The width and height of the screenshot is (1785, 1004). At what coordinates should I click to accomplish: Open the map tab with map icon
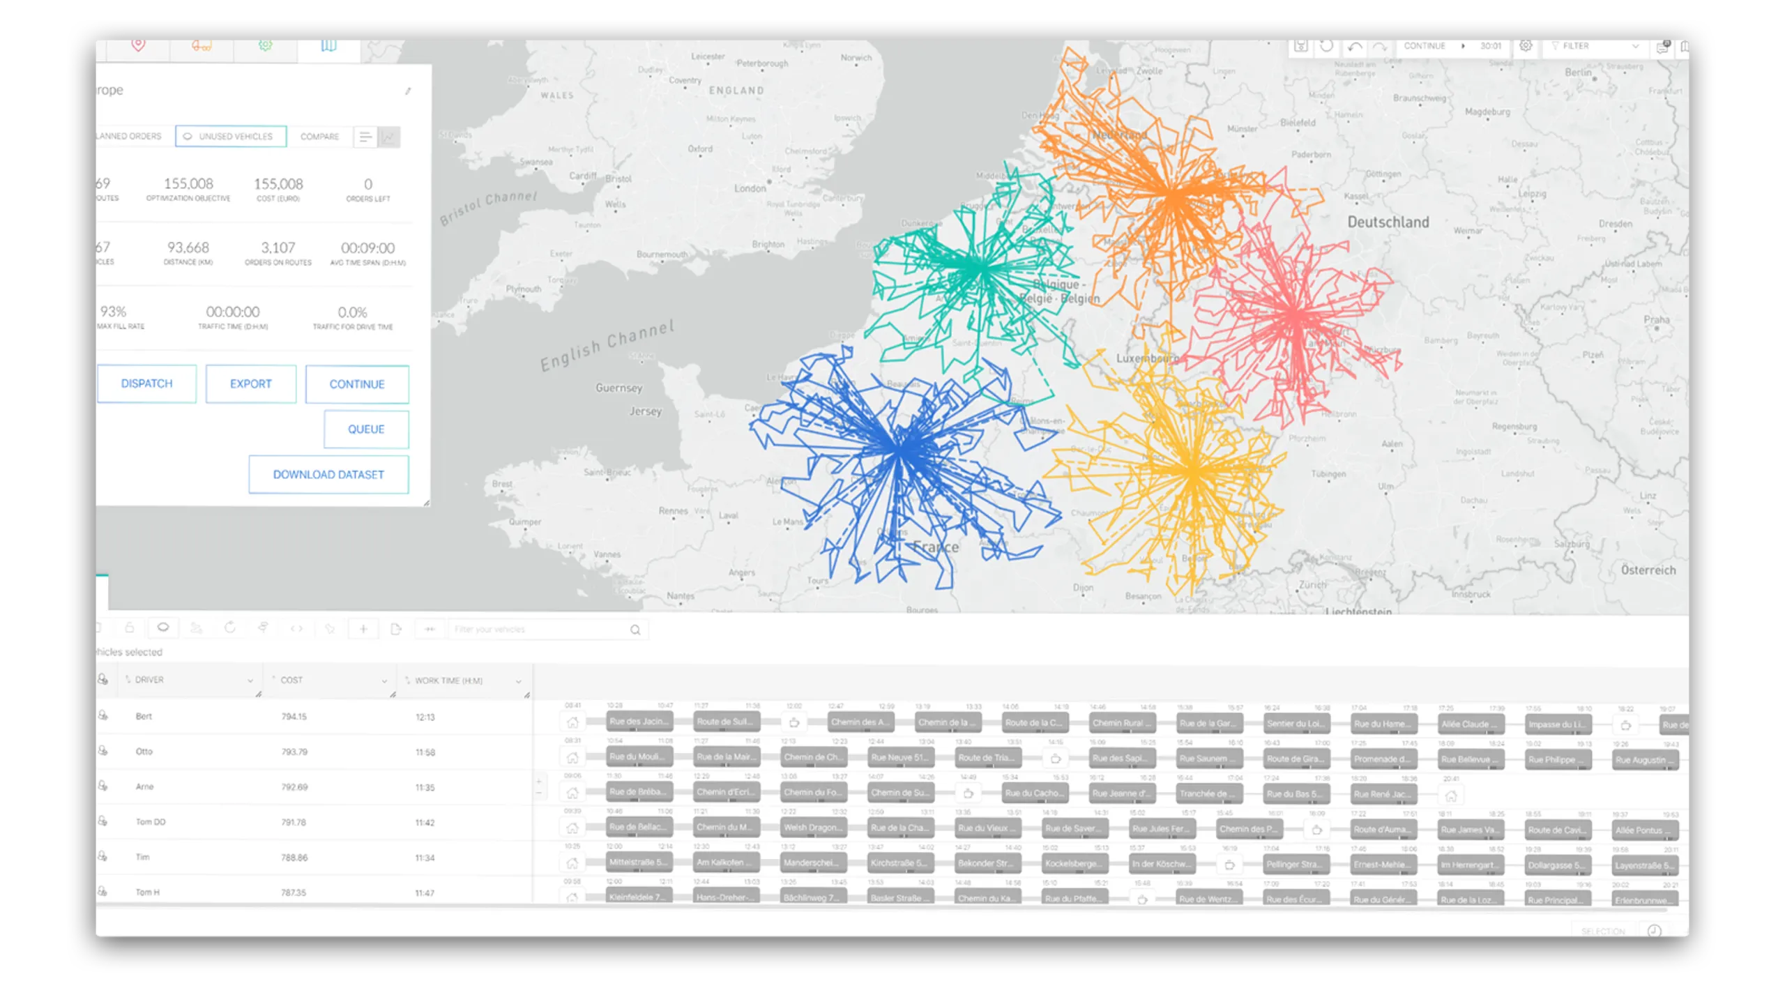329,46
